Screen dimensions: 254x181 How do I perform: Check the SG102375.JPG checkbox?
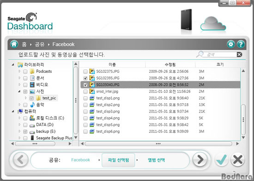(85, 71)
